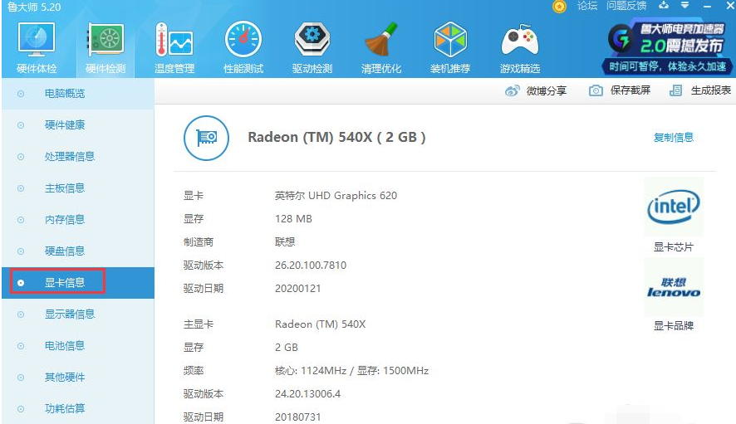
Task: Select 其他硬件 in sidebar
Action: click(78, 377)
